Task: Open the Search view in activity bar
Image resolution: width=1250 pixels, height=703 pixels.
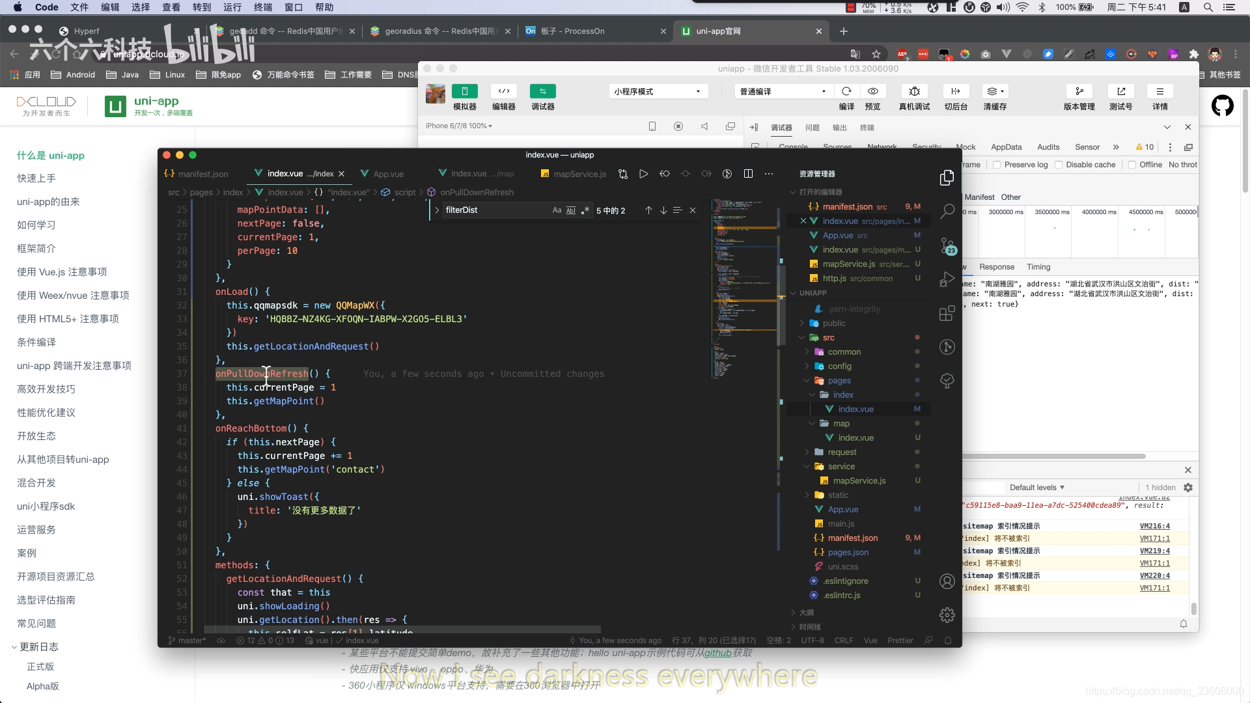Action: (947, 211)
